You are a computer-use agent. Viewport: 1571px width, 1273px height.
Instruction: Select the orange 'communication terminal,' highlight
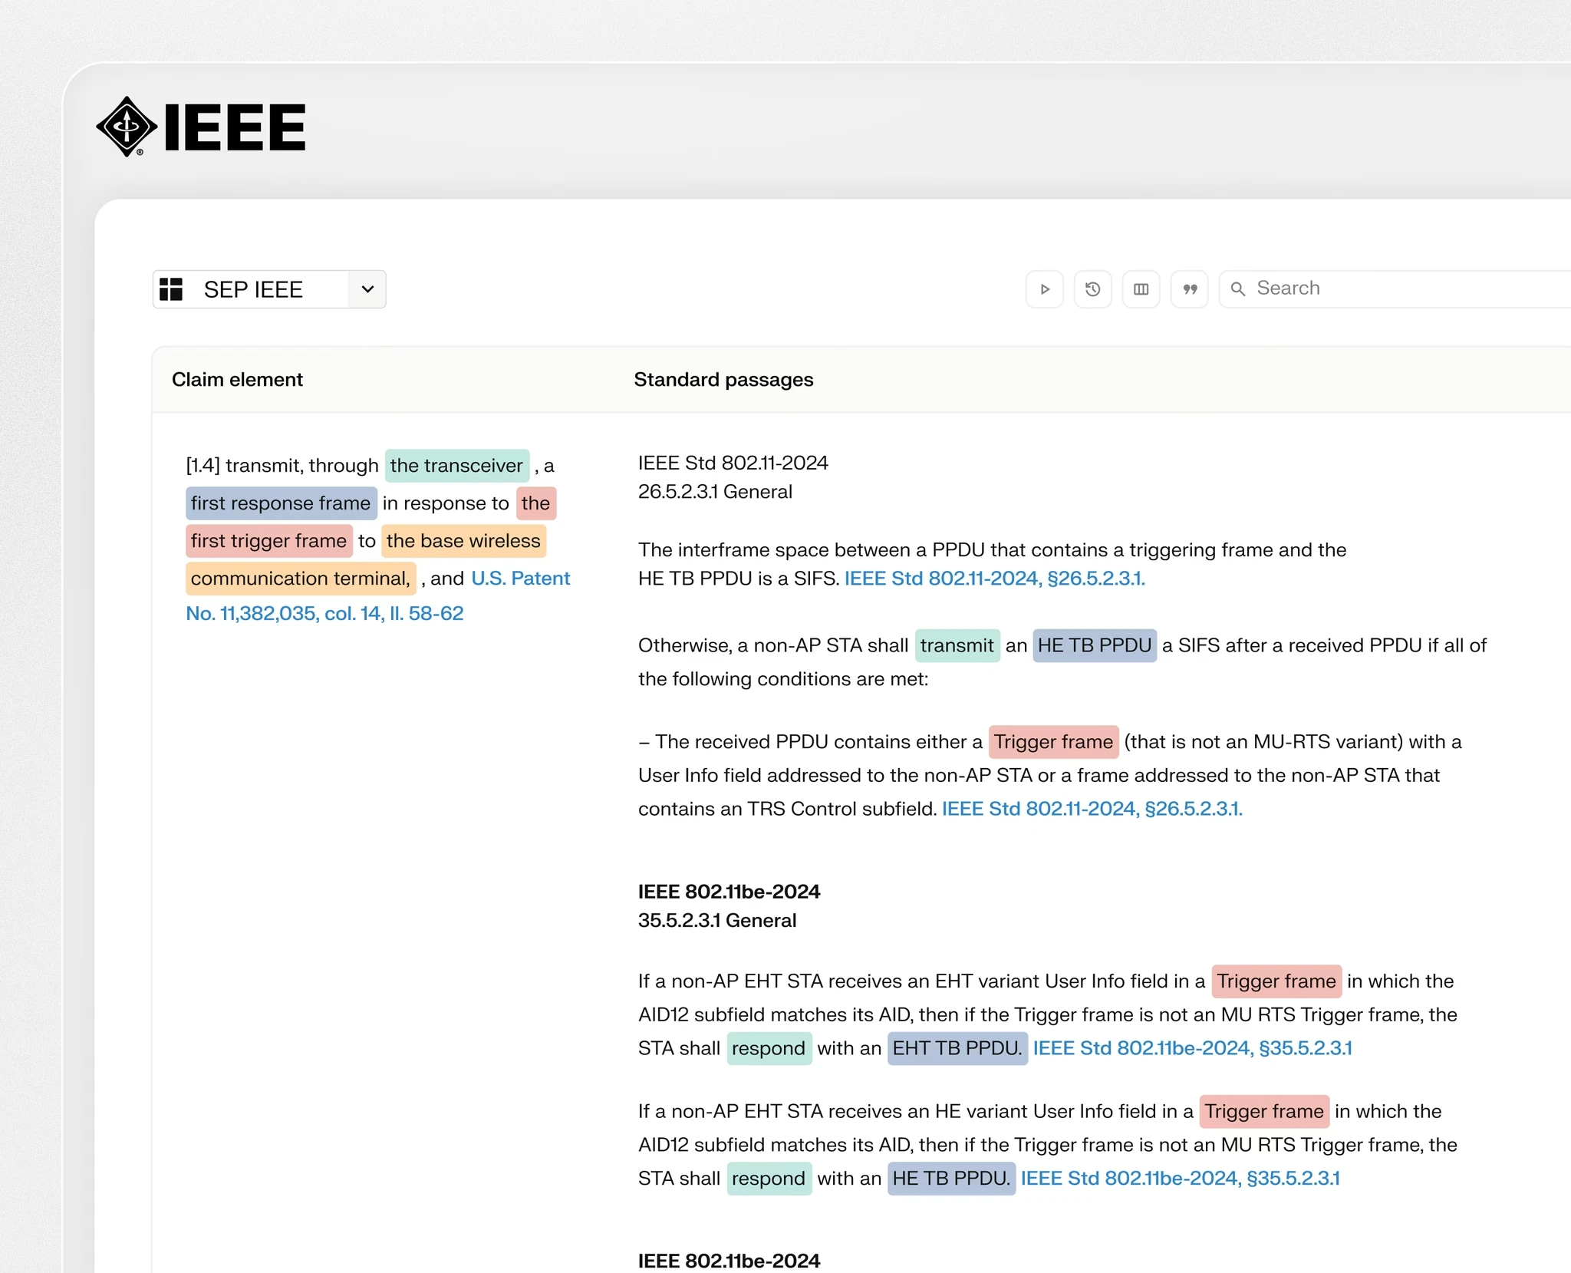click(301, 579)
